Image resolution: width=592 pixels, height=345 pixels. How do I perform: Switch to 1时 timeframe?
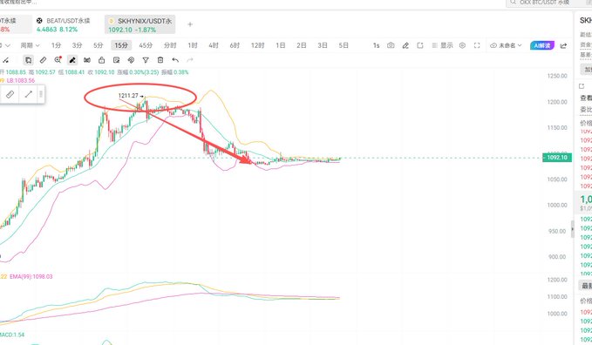[x=193, y=45]
